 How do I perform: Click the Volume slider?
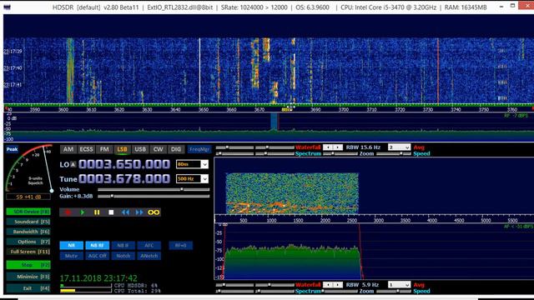(154, 189)
